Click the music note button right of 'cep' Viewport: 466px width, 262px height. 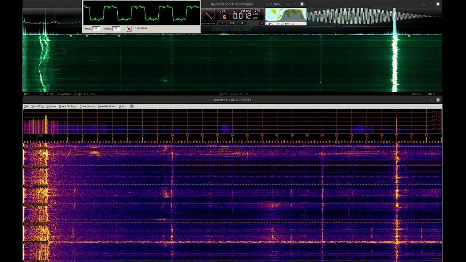[242, 23]
